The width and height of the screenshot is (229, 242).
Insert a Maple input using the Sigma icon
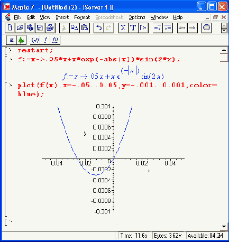pyautogui.click(x=123, y=28)
